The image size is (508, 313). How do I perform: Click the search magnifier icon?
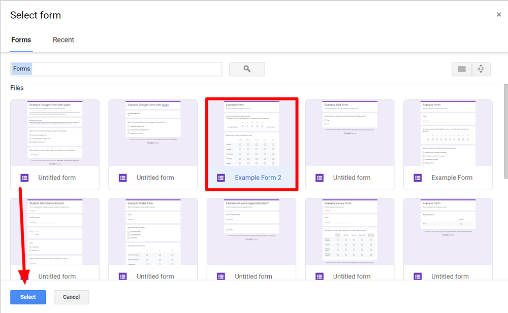(247, 68)
